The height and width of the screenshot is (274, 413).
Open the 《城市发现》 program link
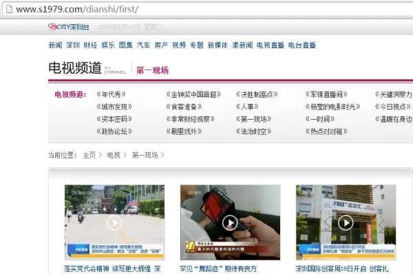pyautogui.click(x=114, y=107)
